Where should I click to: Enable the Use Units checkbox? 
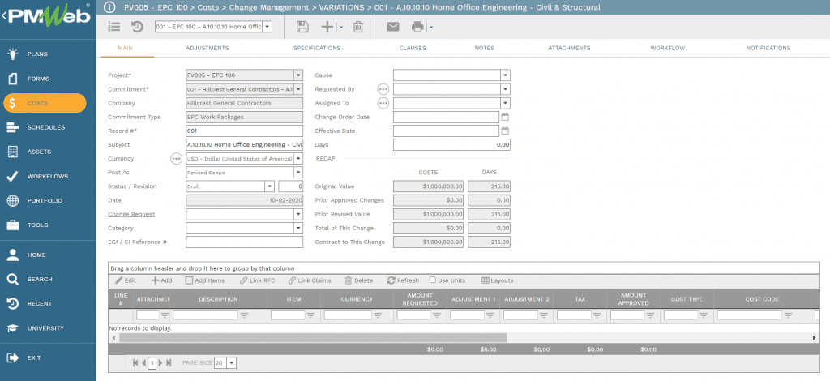point(433,280)
